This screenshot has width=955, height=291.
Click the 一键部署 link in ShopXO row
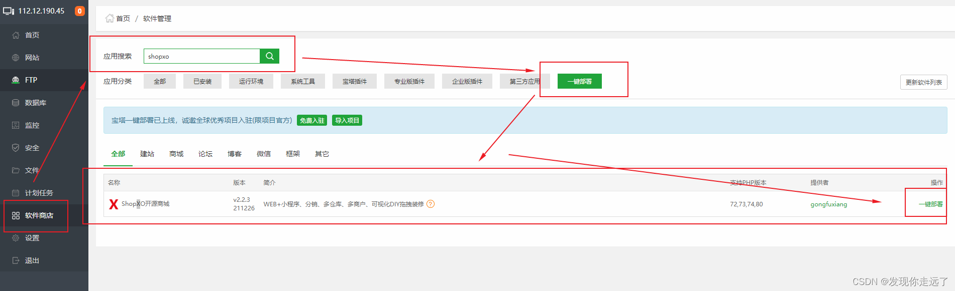pos(931,204)
